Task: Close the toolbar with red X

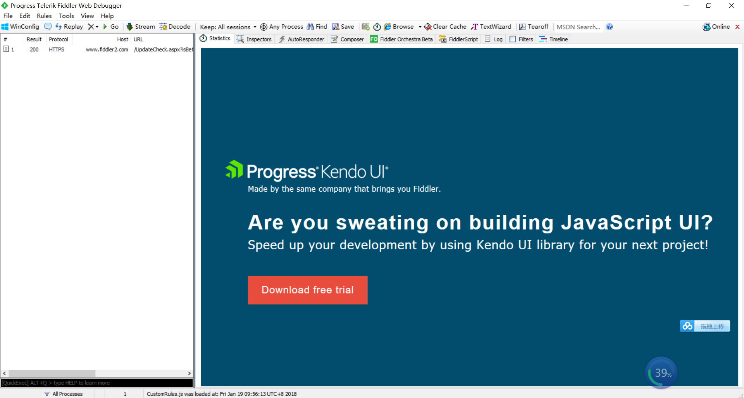Action: [x=737, y=27]
